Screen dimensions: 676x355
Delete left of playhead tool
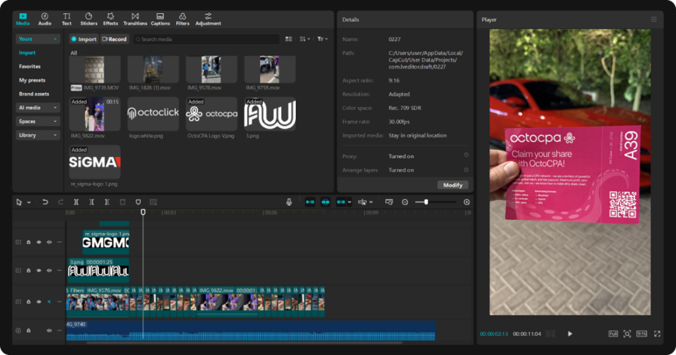[x=91, y=202]
